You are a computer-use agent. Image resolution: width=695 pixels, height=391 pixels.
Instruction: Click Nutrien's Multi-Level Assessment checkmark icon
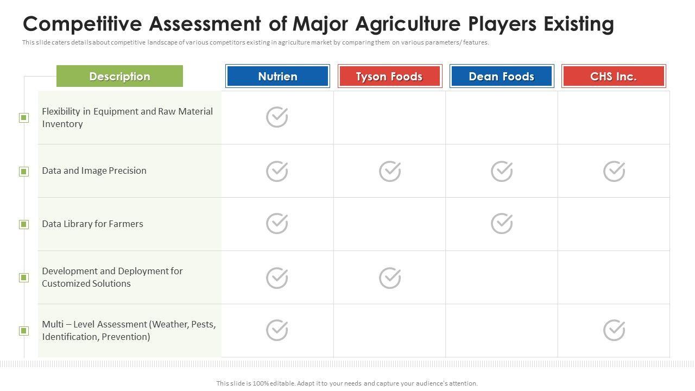coord(277,330)
